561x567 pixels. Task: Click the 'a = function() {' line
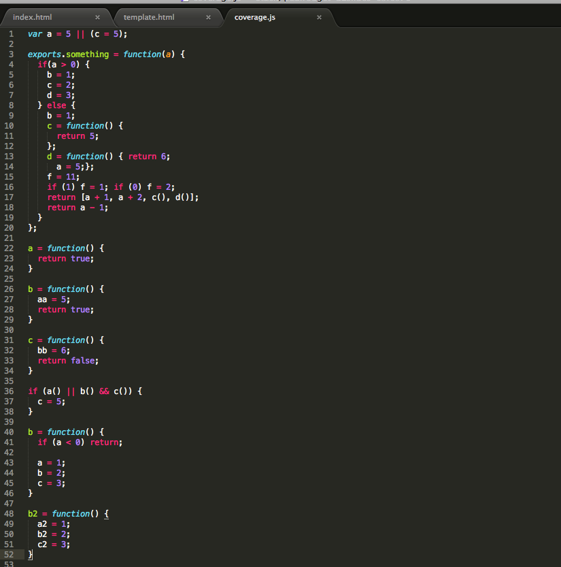point(66,248)
